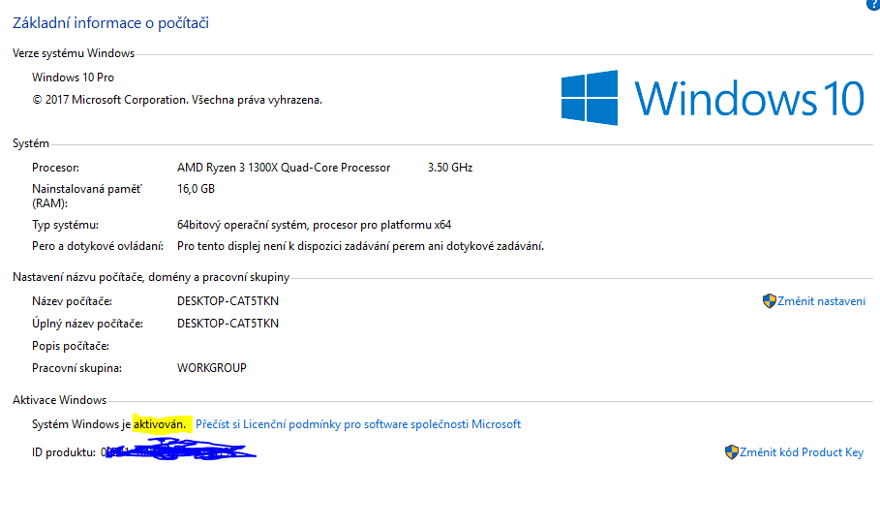Click the shield icon beside Změnit nastavení
This screenshot has height=528, width=880.
point(770,301)
